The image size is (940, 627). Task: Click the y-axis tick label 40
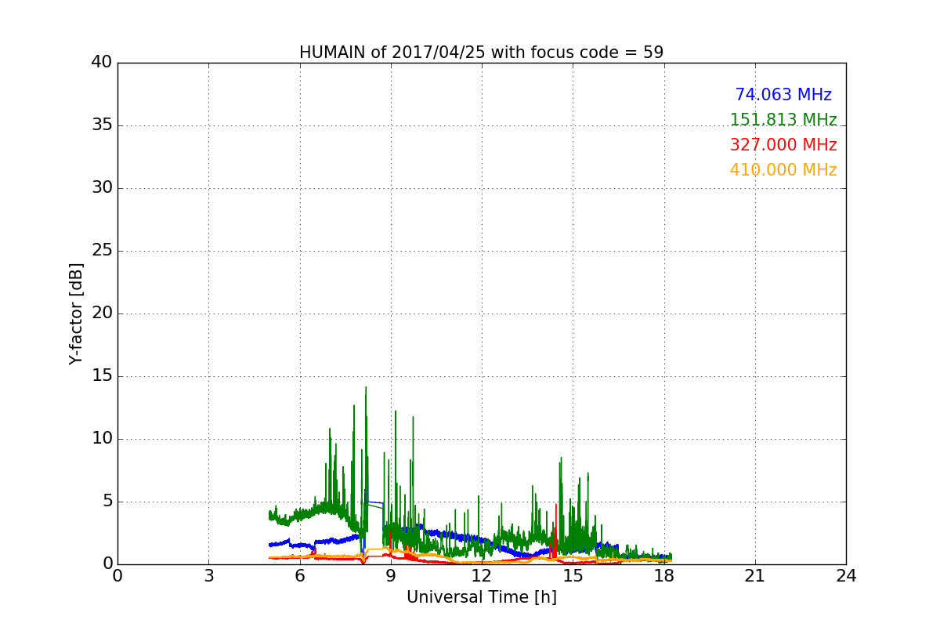pos(101,63)
